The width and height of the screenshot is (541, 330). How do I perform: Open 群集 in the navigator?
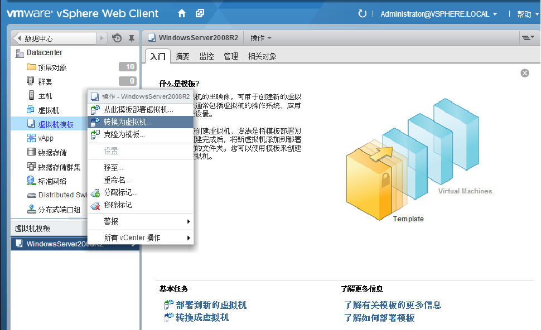click(x=45, y=82)
